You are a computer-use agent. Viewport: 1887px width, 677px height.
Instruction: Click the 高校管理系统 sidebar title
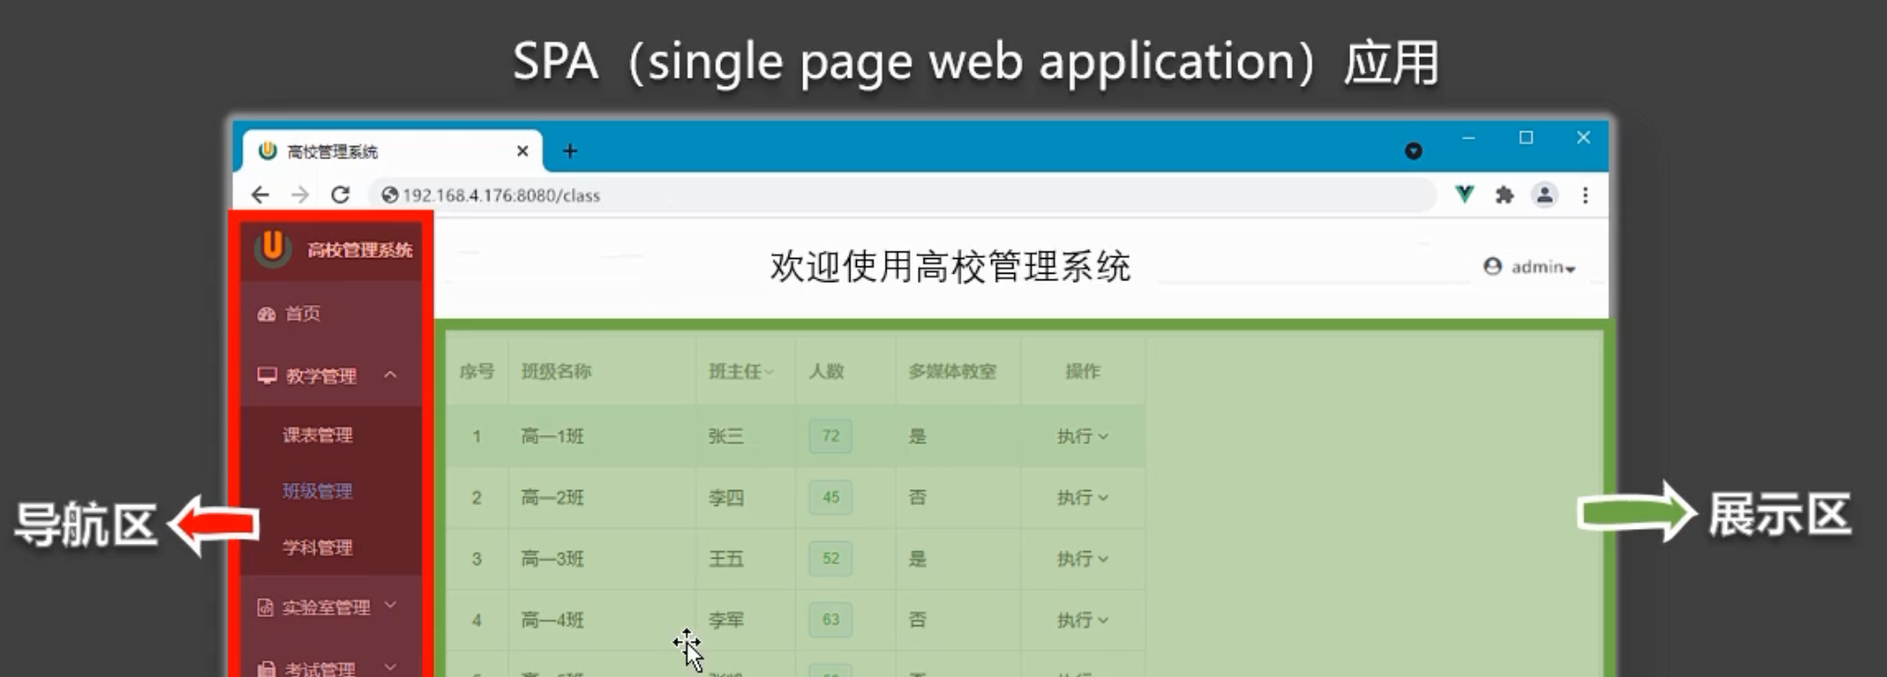pyautogui.click(x=360, y=250)
